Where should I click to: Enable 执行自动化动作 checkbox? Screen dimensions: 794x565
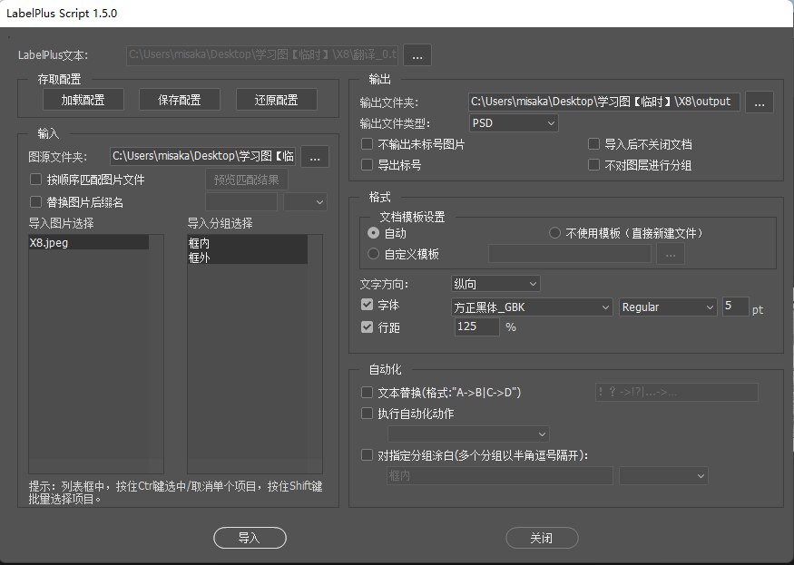(x=367, y=414)
